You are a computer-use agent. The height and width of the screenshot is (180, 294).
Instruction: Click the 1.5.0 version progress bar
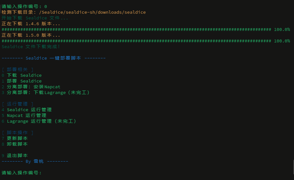pos(136,41)
